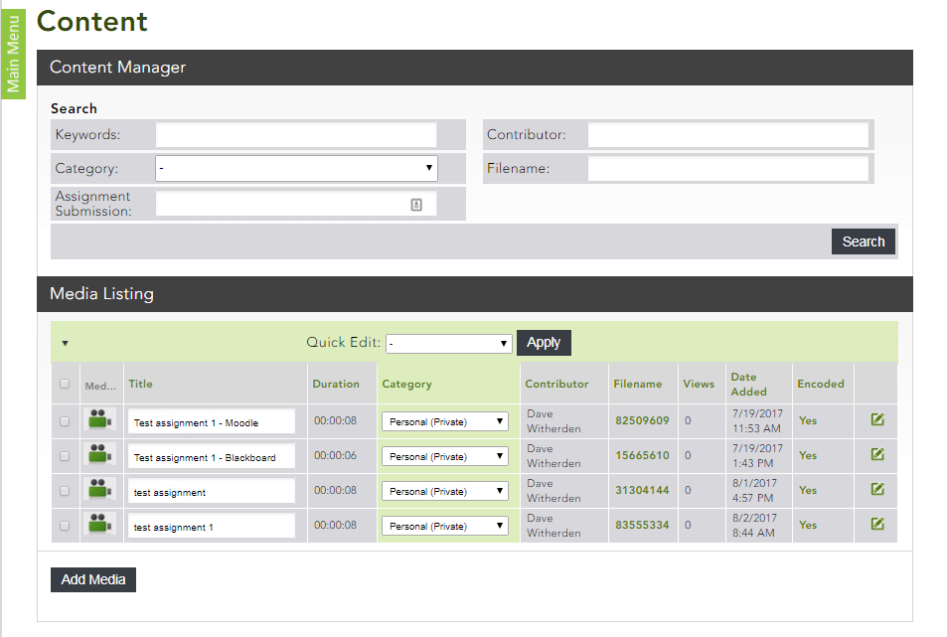The height and width of the screenshot is (637, 948).
Task: Open the Main Menu side tab
Action: (13, 54)
